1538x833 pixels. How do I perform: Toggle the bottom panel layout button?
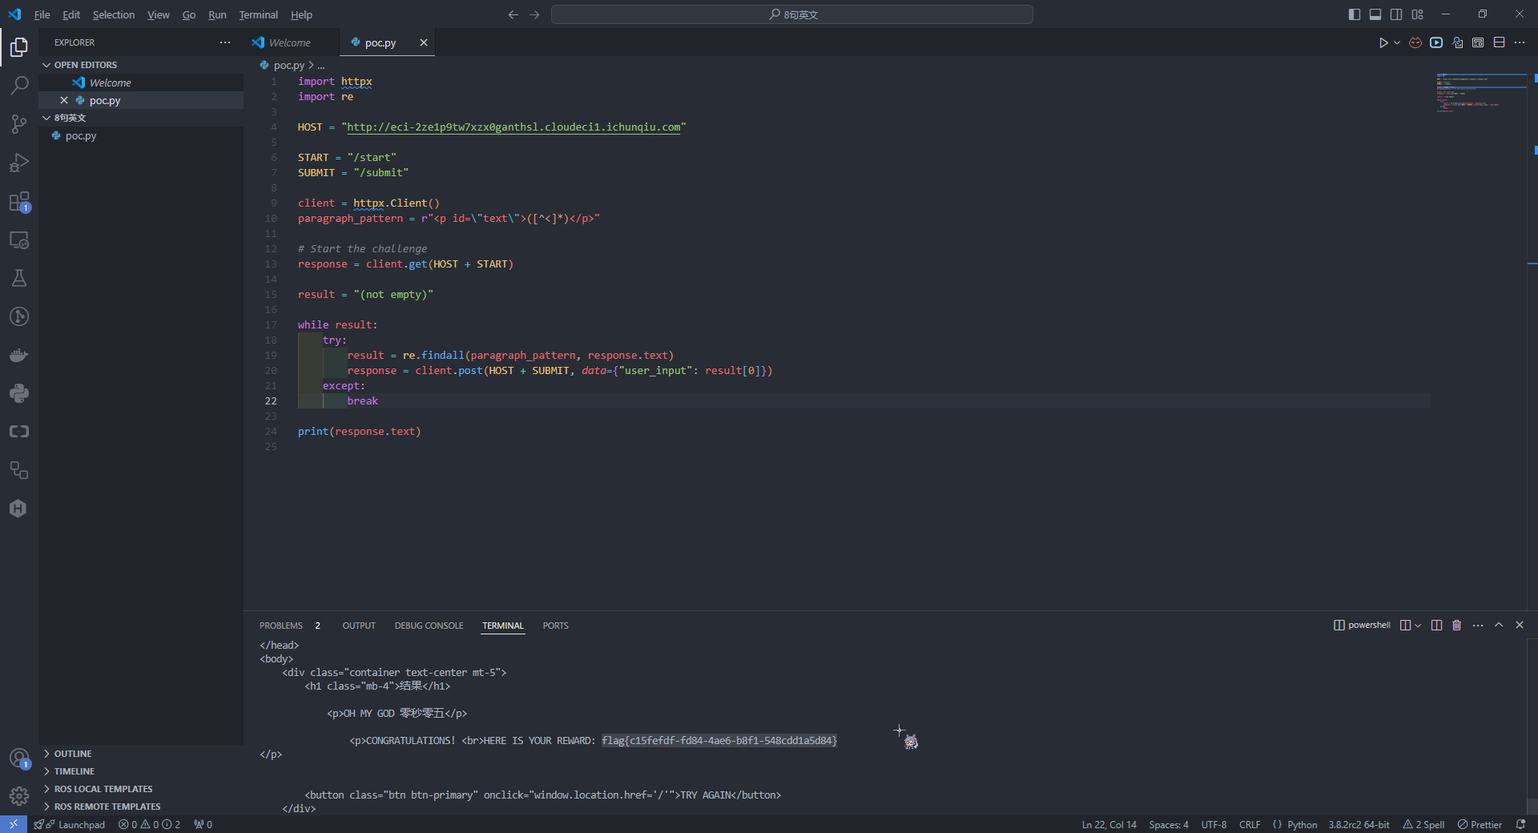point(1375,14)
